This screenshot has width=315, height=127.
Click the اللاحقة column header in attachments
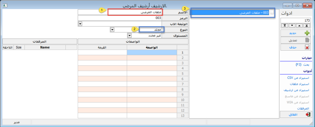coord(8,47)
